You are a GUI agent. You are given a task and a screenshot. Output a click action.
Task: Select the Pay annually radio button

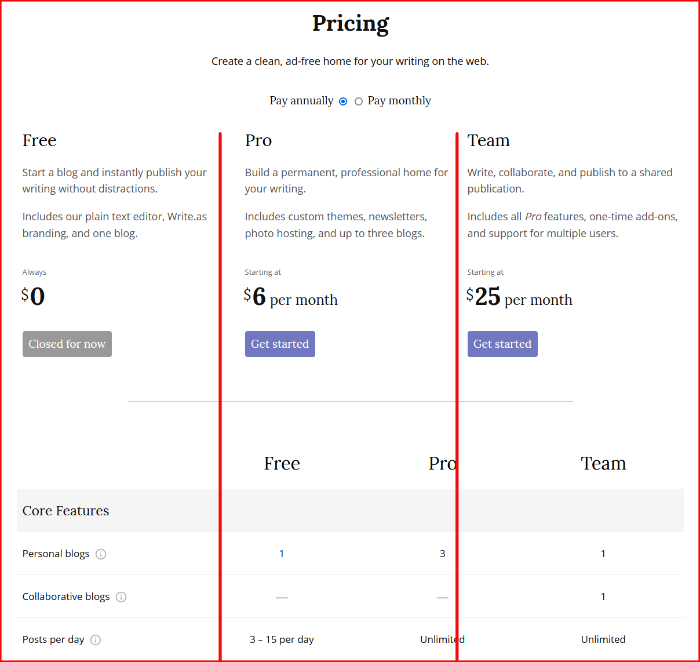click(x=343, y=101)
